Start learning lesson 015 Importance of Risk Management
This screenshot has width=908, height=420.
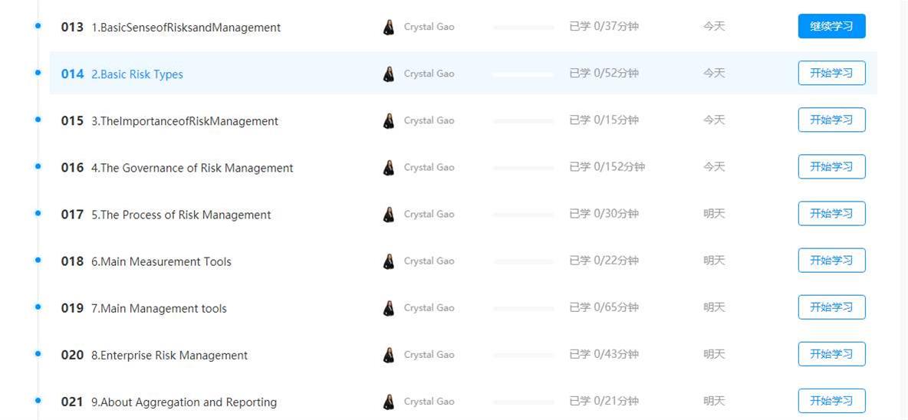tap(831, 120)
